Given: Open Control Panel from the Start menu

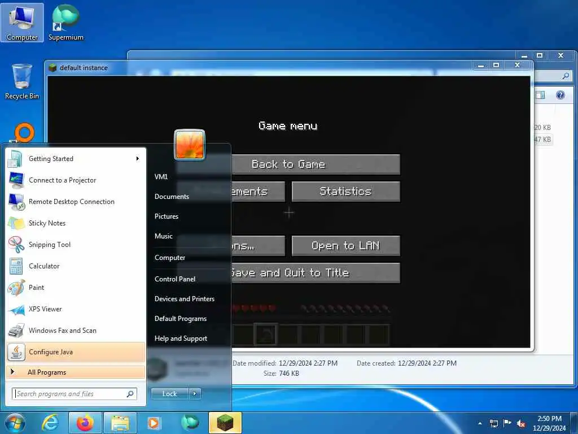Looking at the screenshot, I should point(175,279).
